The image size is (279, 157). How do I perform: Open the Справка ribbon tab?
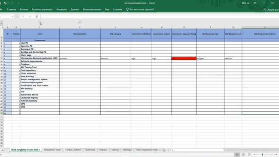pyautogui.click(x=118, y=10)
